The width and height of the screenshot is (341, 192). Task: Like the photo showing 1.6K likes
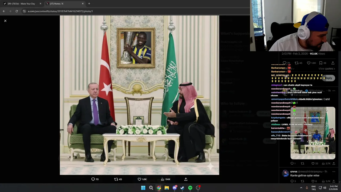pos(142,179)
